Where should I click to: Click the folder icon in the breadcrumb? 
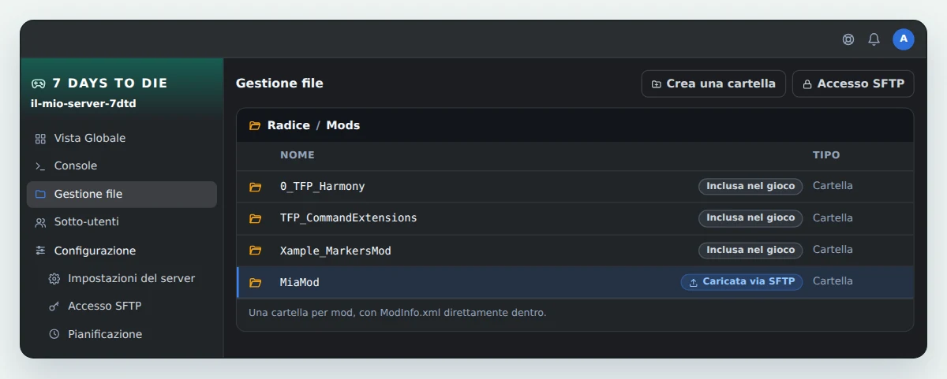(x=255, y=125)
